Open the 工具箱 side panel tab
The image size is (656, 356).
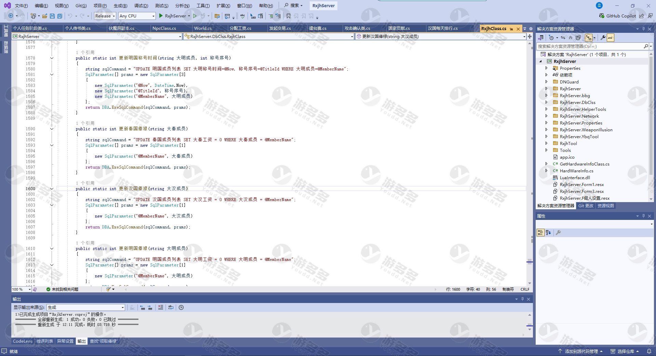coord(6,31)
